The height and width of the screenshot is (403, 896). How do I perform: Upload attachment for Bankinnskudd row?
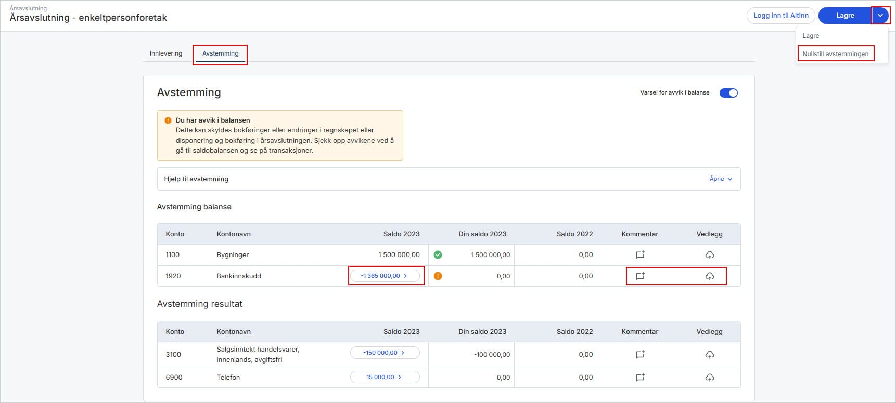tap(709, 276)
